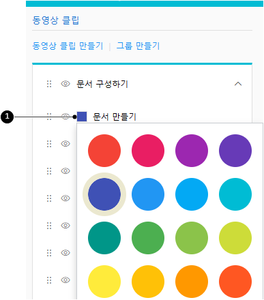Choose the light purple color circle
The width and height of the screenshot is (264, 300).
pyautogui.click(x=192, y=151)
